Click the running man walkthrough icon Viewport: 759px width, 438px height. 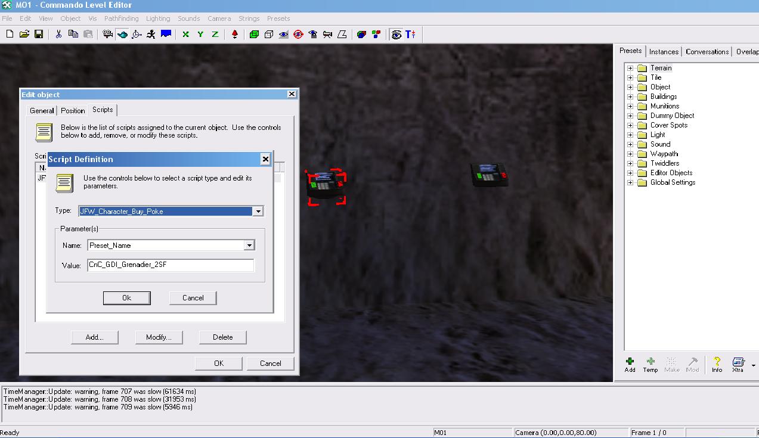click(x=151, y=35)
